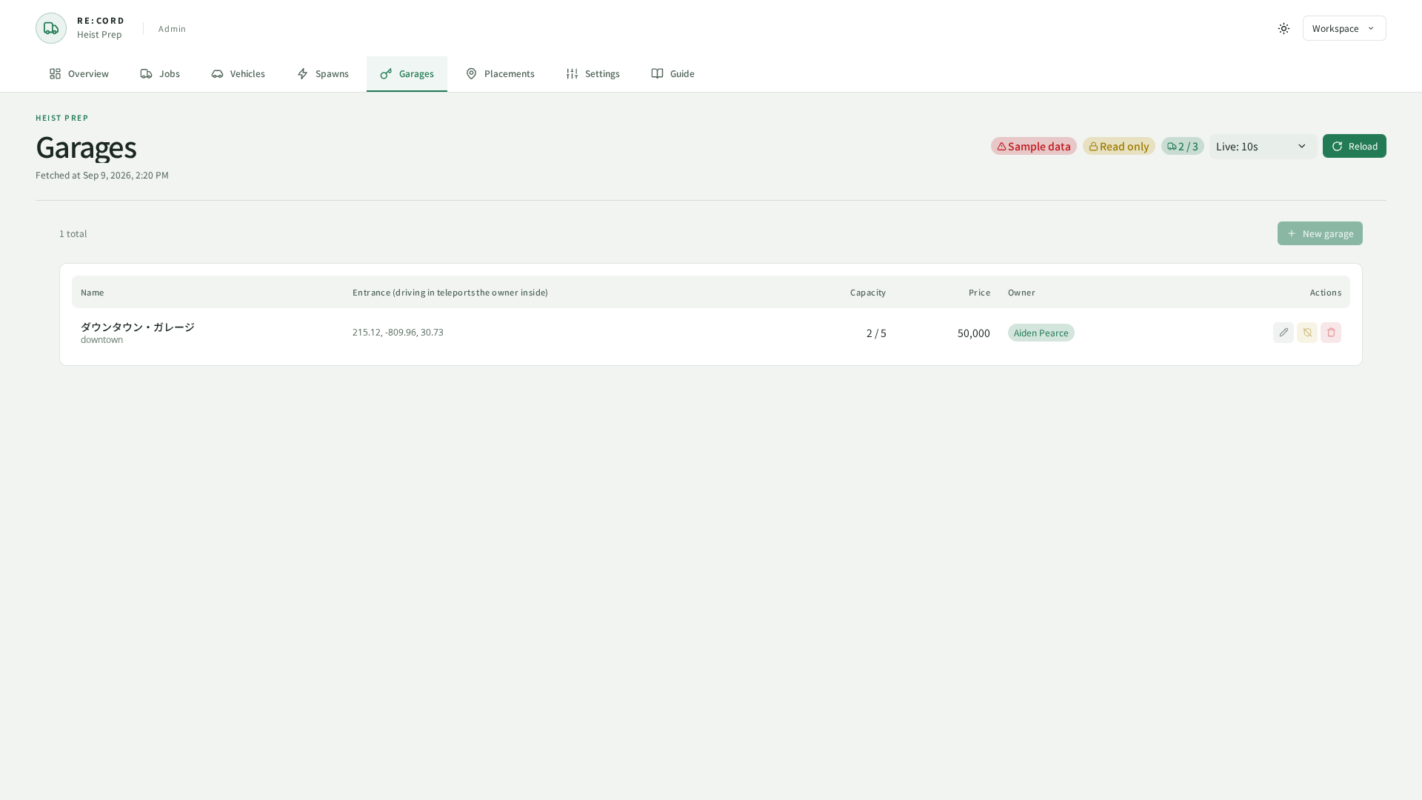Click the Price column header

coord(979,292)
